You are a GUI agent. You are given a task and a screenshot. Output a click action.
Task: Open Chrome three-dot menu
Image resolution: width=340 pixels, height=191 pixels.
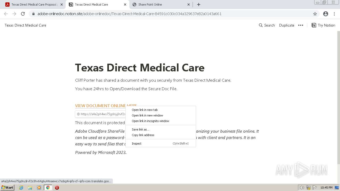[x=334, y=14]
